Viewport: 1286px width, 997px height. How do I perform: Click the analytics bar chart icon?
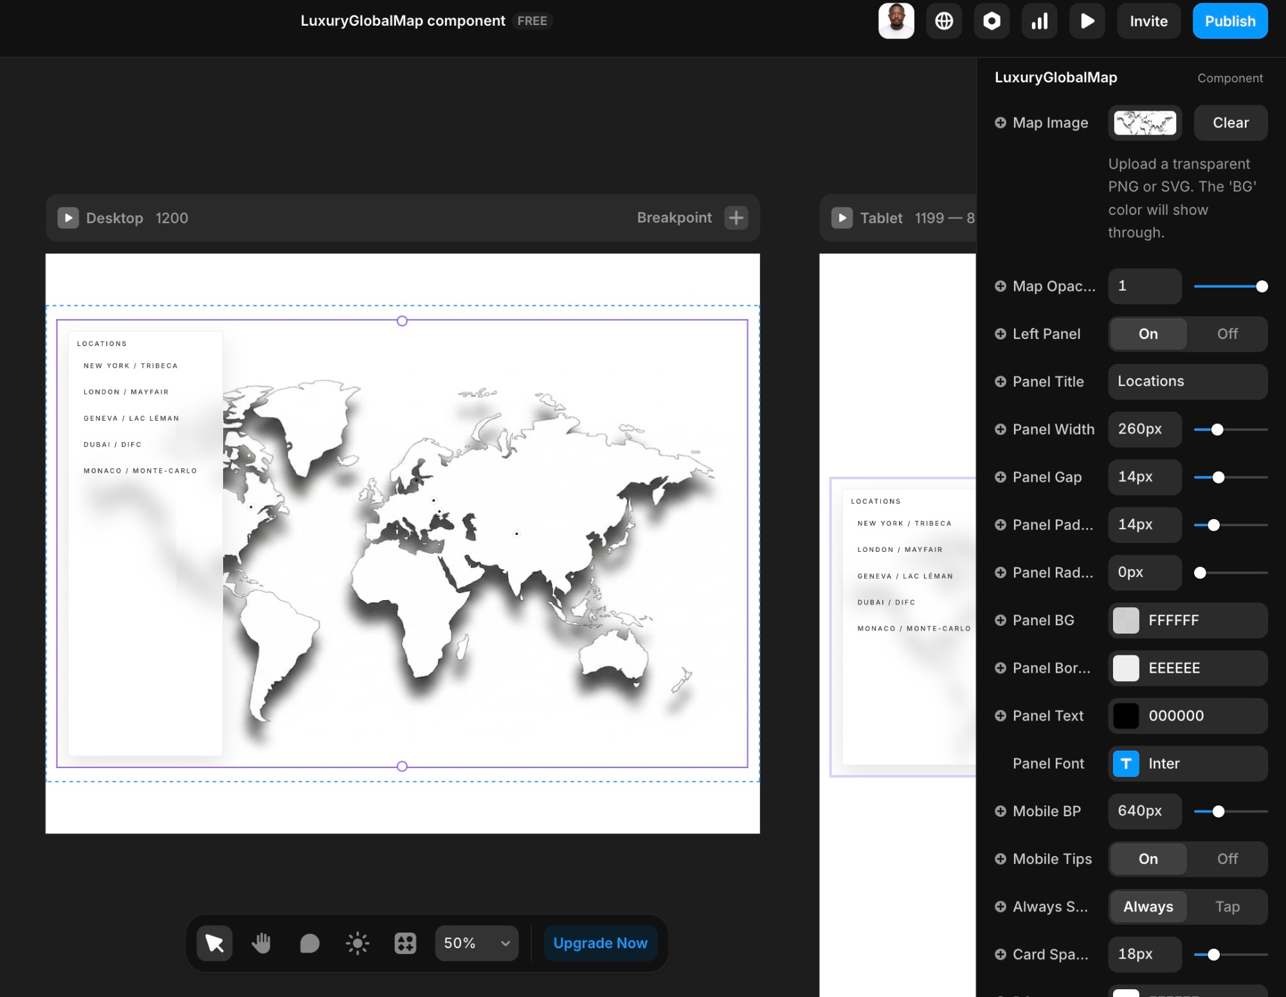pos(1039,21)
